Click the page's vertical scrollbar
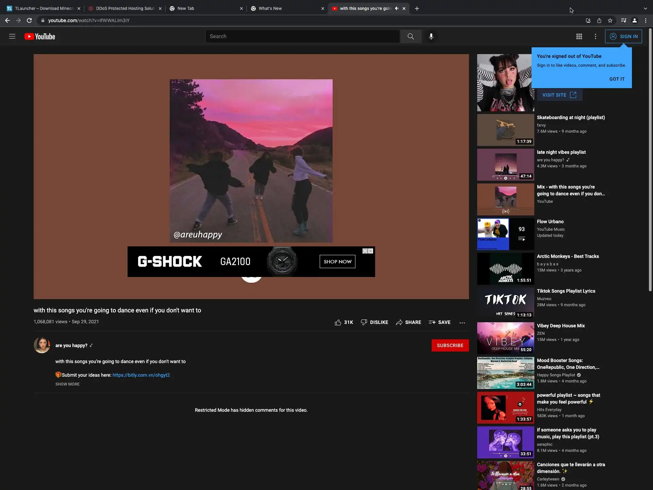This screenshot has height=490, width=653. point(650,160)
